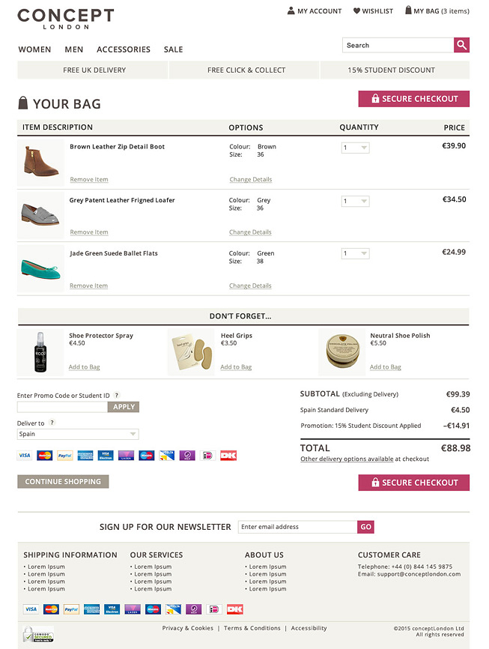Click help icon beside Deliver to

(52, 423)
